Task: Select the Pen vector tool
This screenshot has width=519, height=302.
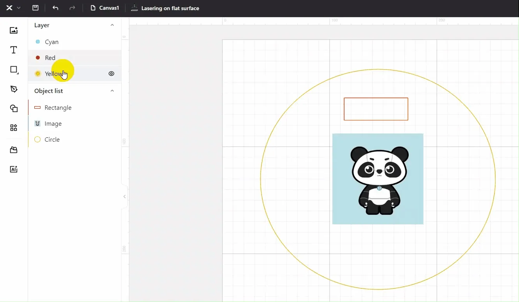Action: [14, 89]
